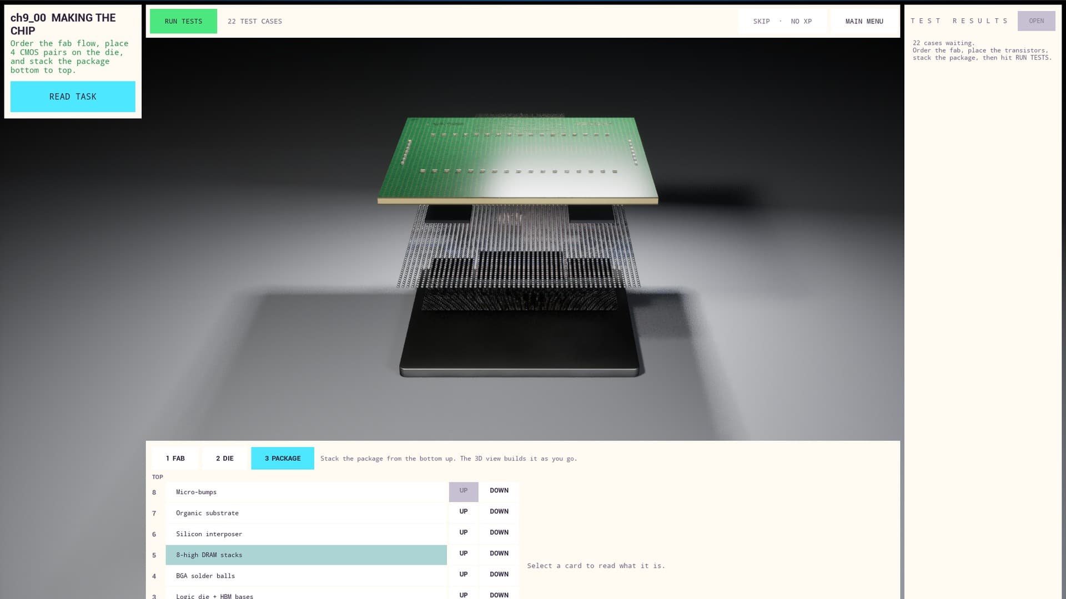Select the BGA solder balls card
This screenshot has height=599, width=1066.
[306, 576]
